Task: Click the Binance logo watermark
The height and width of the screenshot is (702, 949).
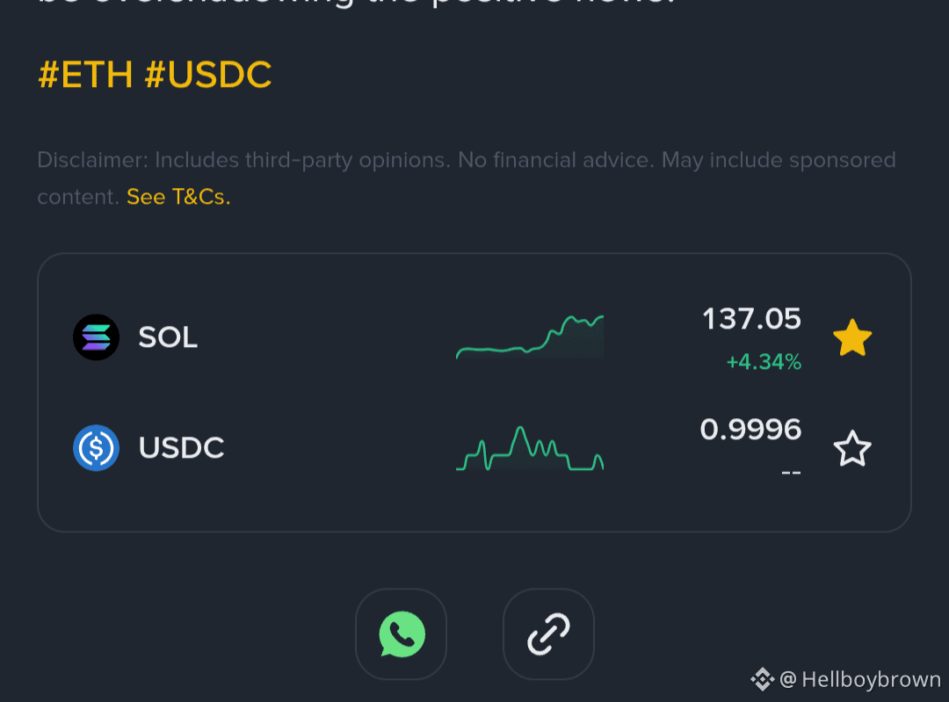Action: (762, 679)
